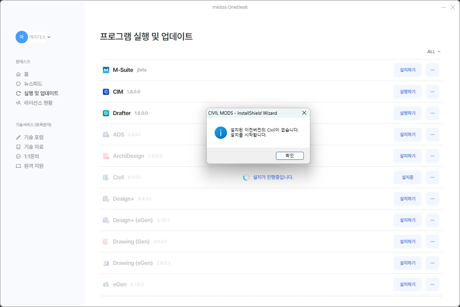Click 설치하기 for M-Suite
The width and height of the screenshot is (460, 307).
[x=408, y=70]
